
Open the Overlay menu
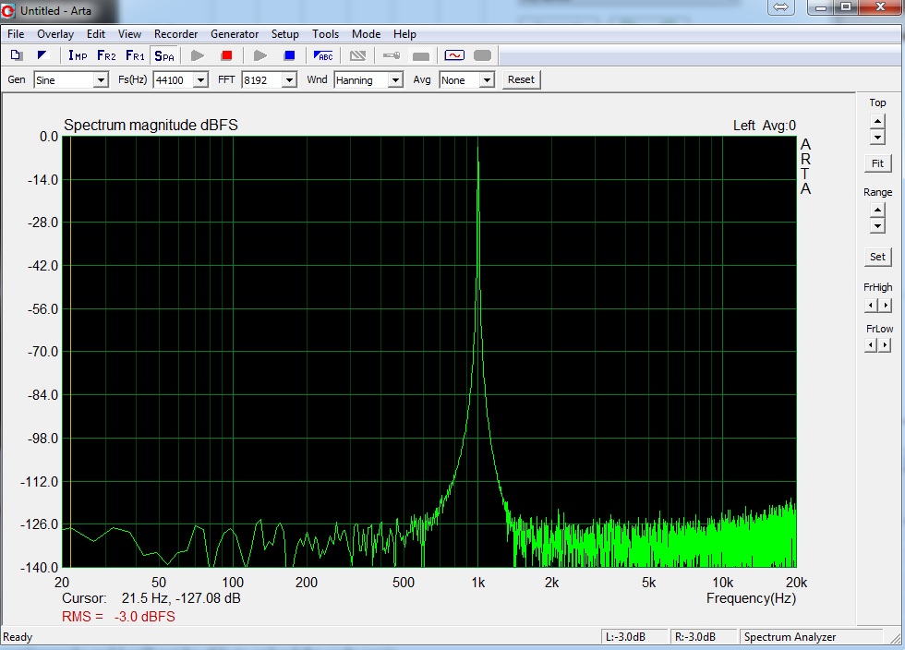(x=55, y=34)
